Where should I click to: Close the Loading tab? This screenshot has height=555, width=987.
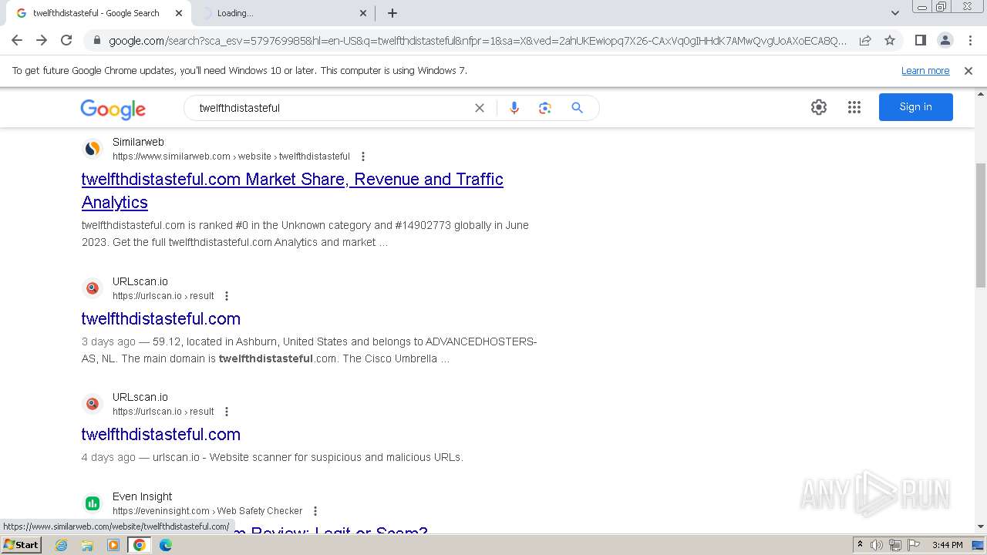coord(363,13)
